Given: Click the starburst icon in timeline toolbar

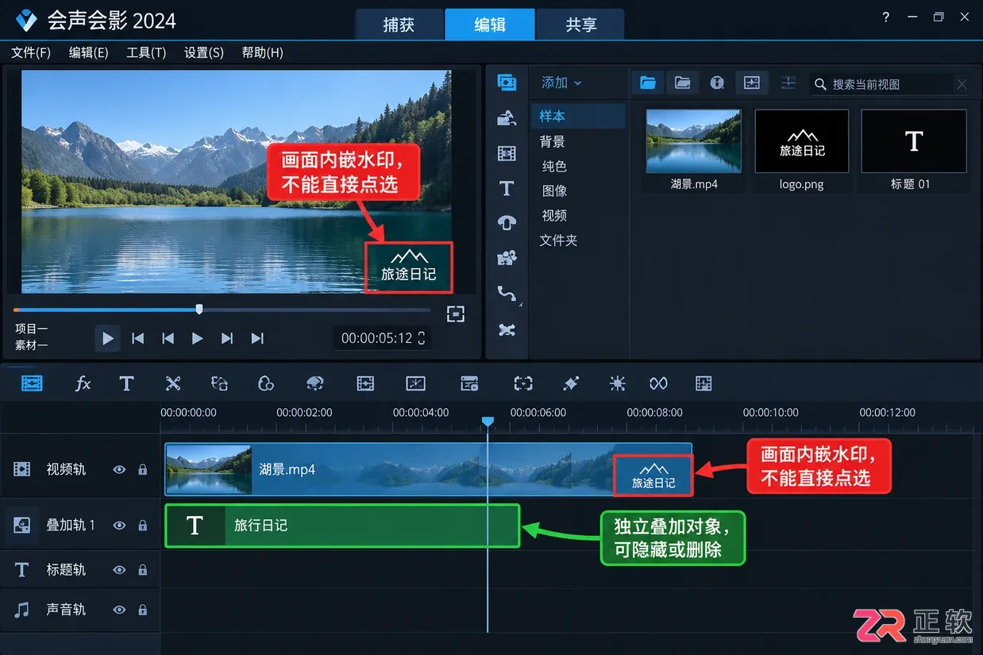Looking at the screenshot, I should [x=617, y=383].
